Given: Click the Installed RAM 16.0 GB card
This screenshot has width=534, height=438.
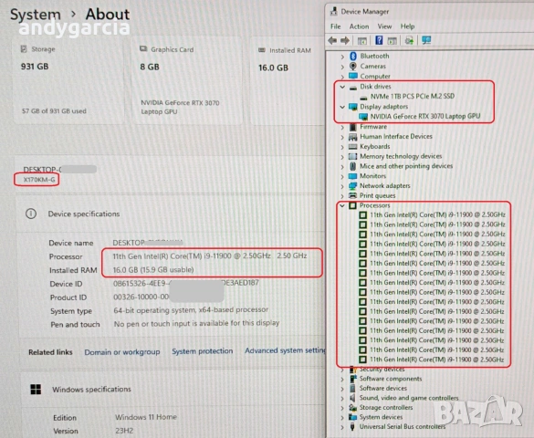Looking at the screenshot, I should point(288,81).
